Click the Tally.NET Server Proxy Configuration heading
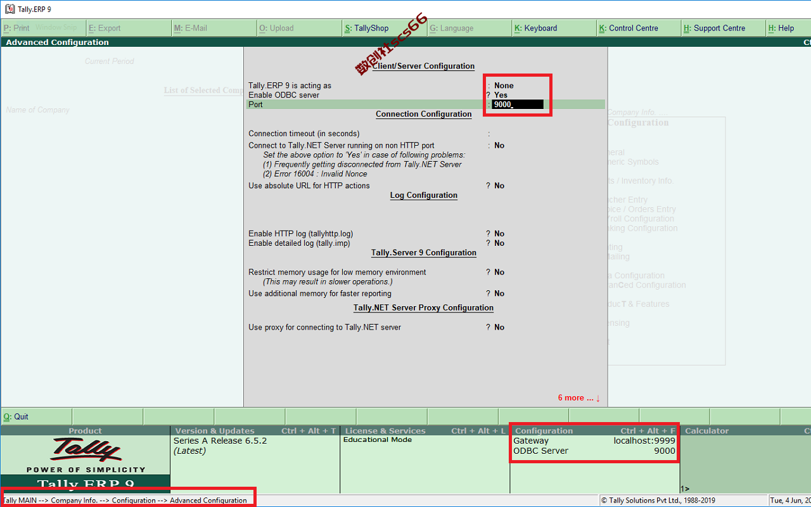This screenshot has width=811, height=507. tap(424, 308)
